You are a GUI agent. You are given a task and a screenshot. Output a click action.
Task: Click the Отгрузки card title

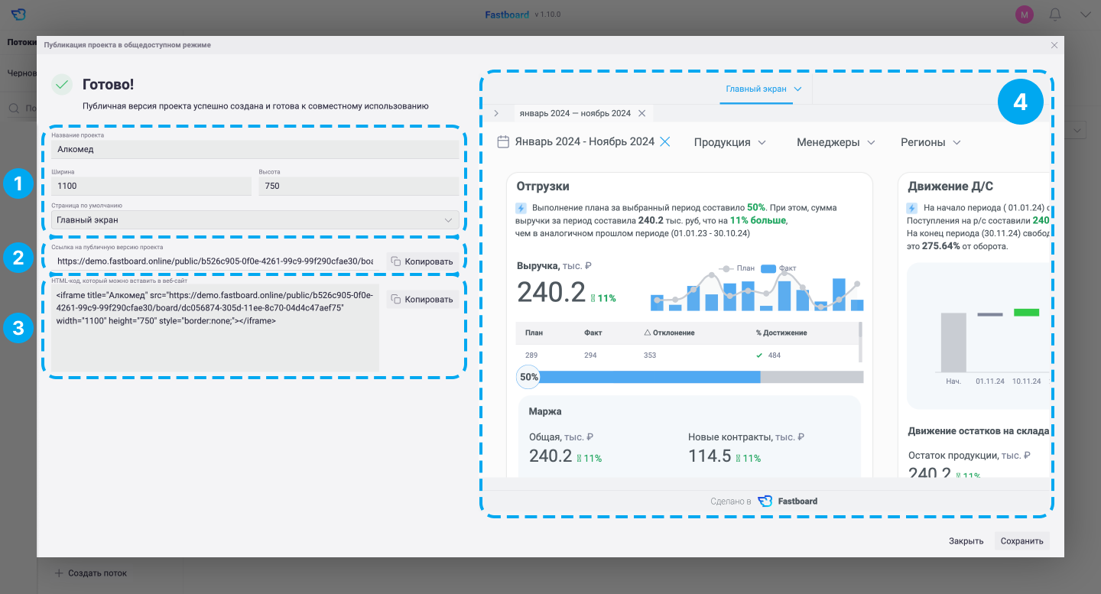543,186
